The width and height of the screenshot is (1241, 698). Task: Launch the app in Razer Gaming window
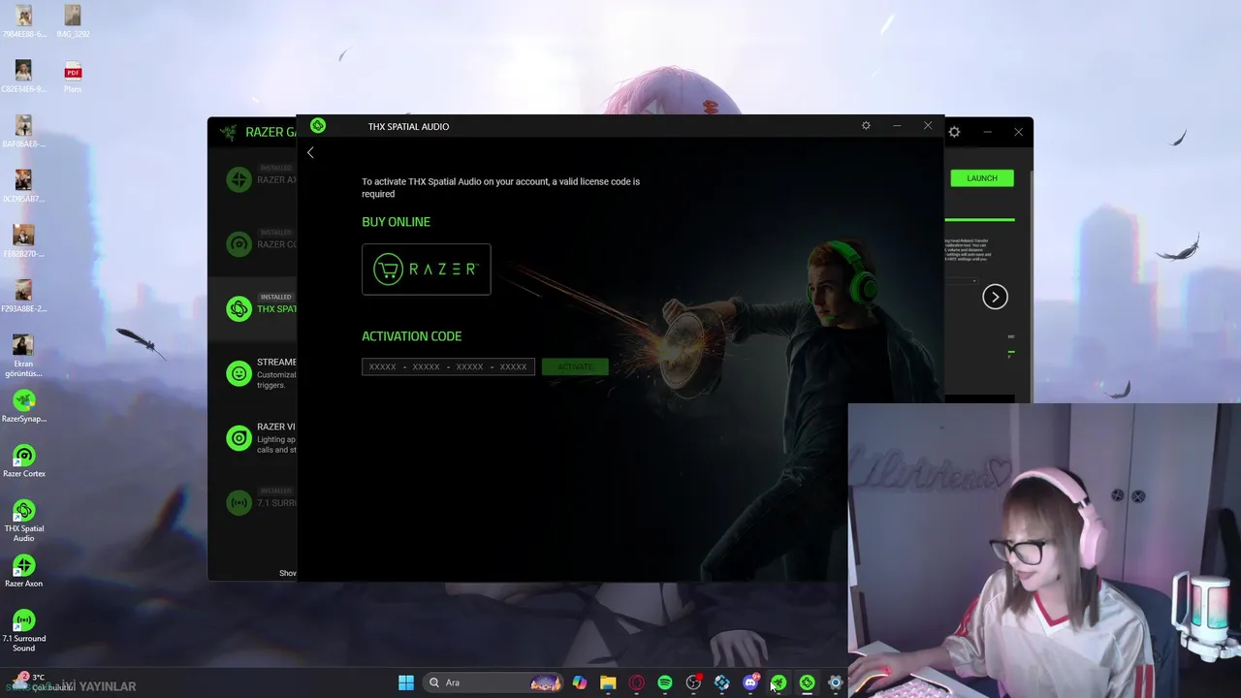(982, 178)
